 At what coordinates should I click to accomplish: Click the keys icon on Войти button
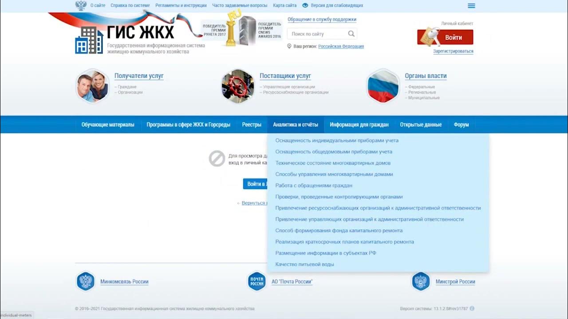click(x=430, y=37)
